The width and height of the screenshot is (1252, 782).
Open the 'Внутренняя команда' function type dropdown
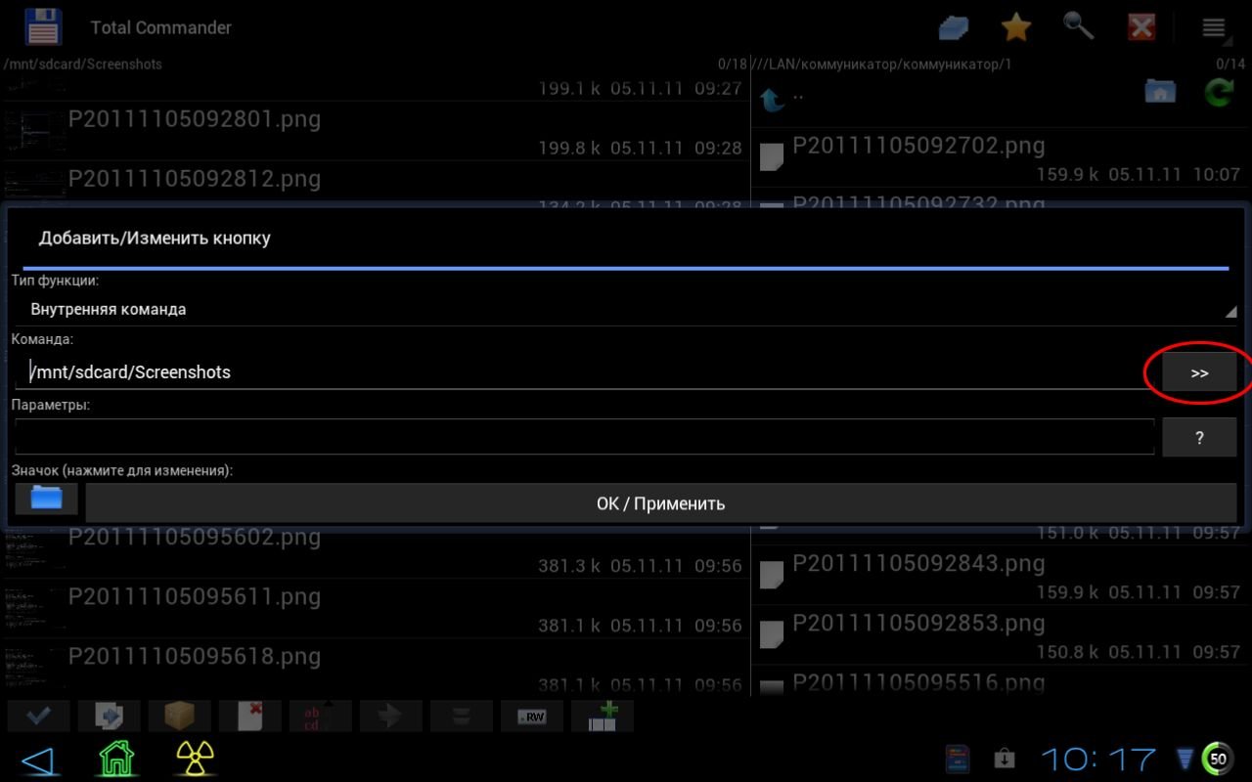pos(626,309)
